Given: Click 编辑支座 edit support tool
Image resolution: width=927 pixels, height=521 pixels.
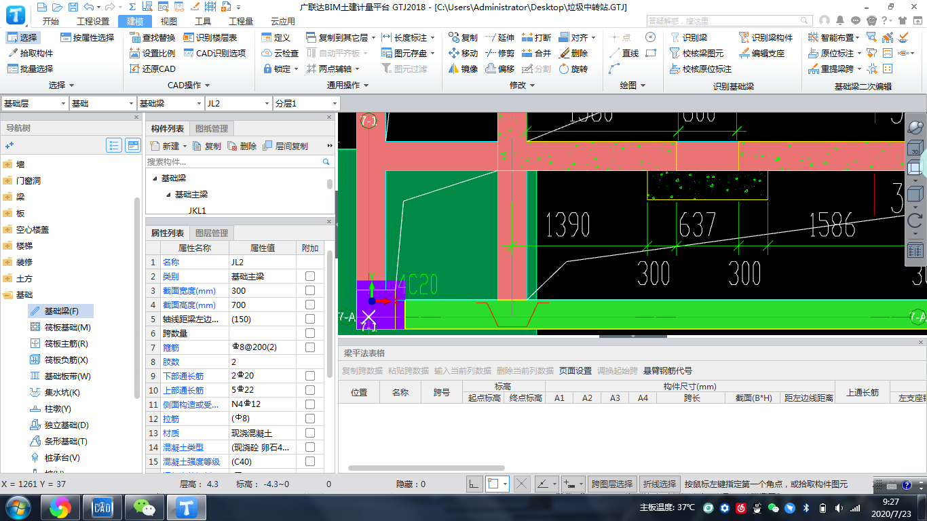Looking at the screenshot, I should [x=761, y=53].
